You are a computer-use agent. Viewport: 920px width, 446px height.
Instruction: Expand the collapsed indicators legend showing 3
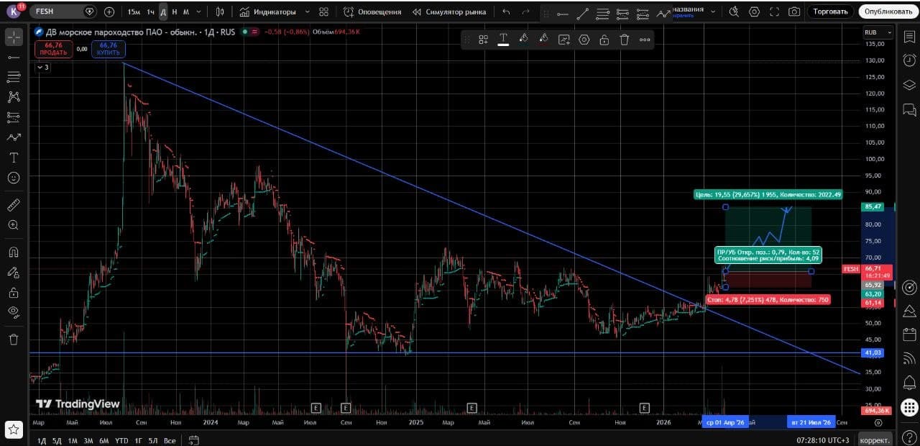42,67
